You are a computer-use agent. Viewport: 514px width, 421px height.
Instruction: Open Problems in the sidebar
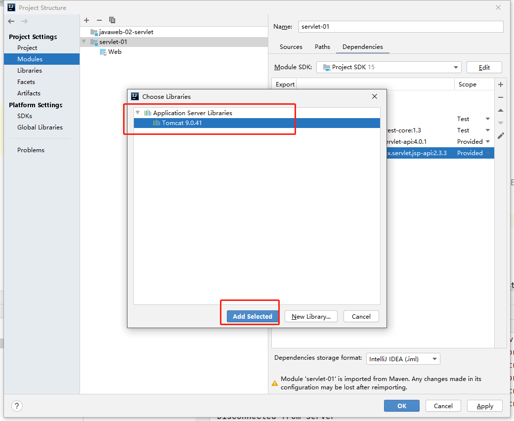31,150
